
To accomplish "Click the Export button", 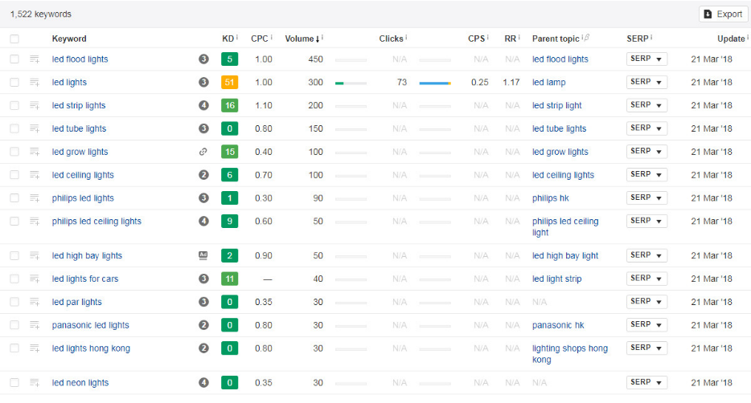I will point(721,14).
